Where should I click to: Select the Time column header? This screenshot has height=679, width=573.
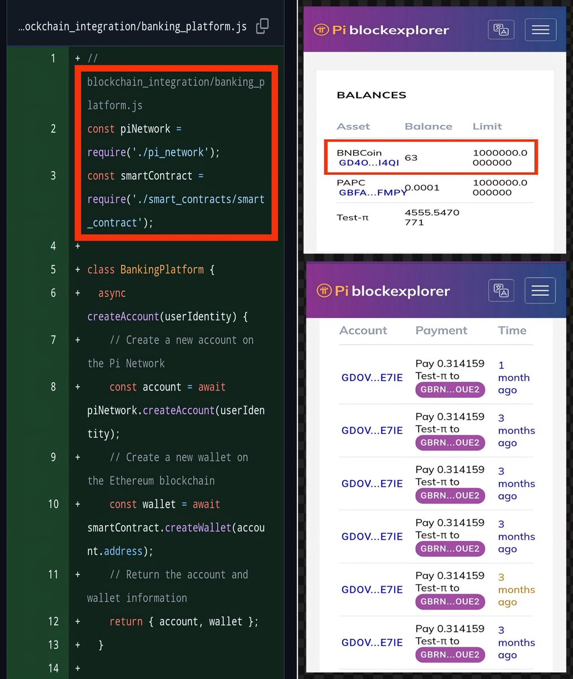click(x=512, y=330)
